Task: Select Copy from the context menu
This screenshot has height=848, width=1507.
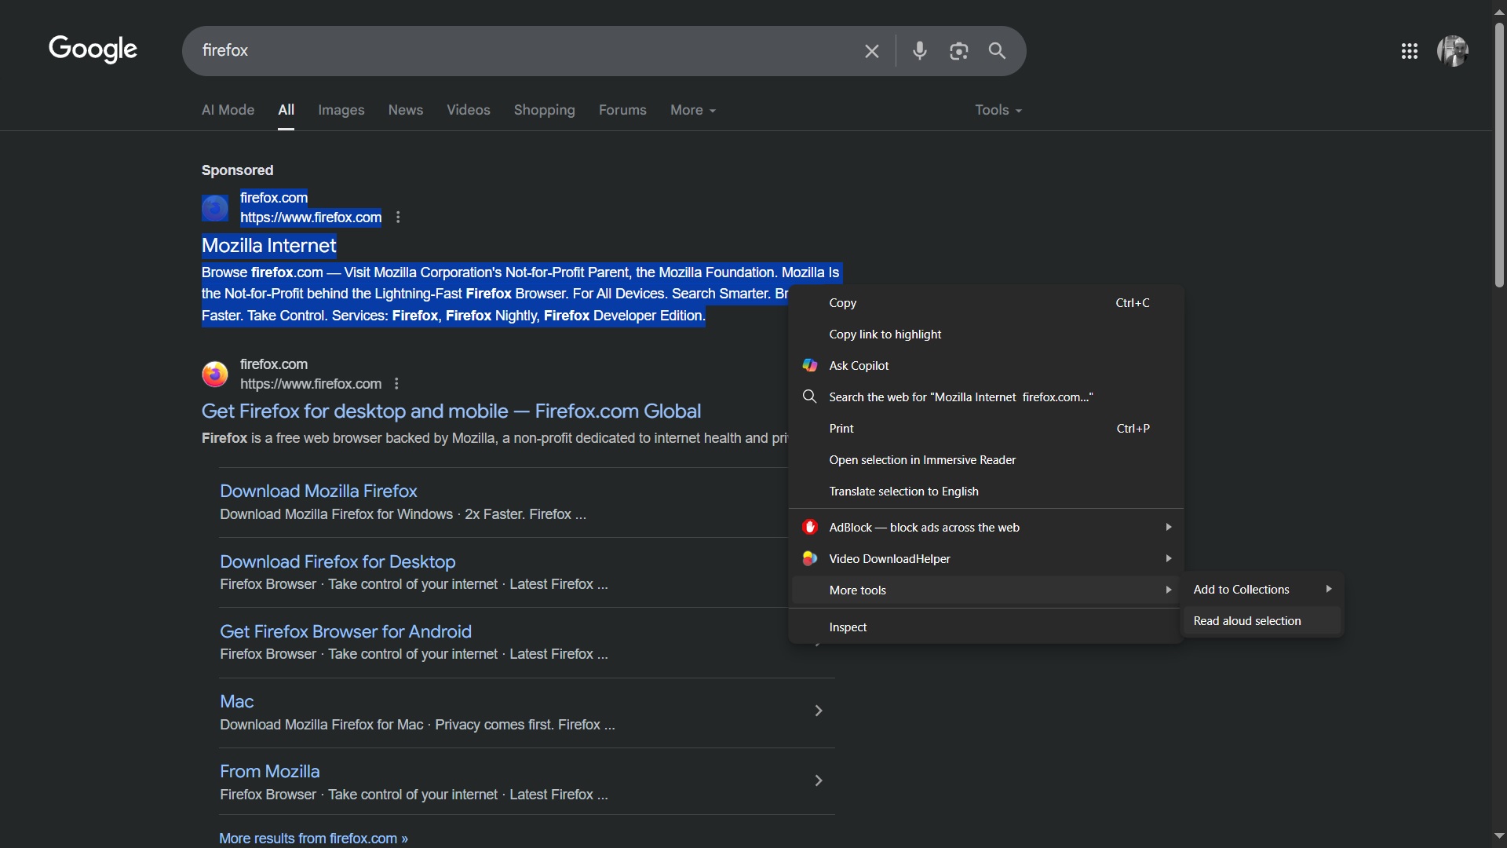Action: coord(843,302)
